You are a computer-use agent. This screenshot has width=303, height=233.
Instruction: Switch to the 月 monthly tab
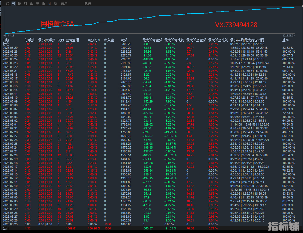pos(25,4)
